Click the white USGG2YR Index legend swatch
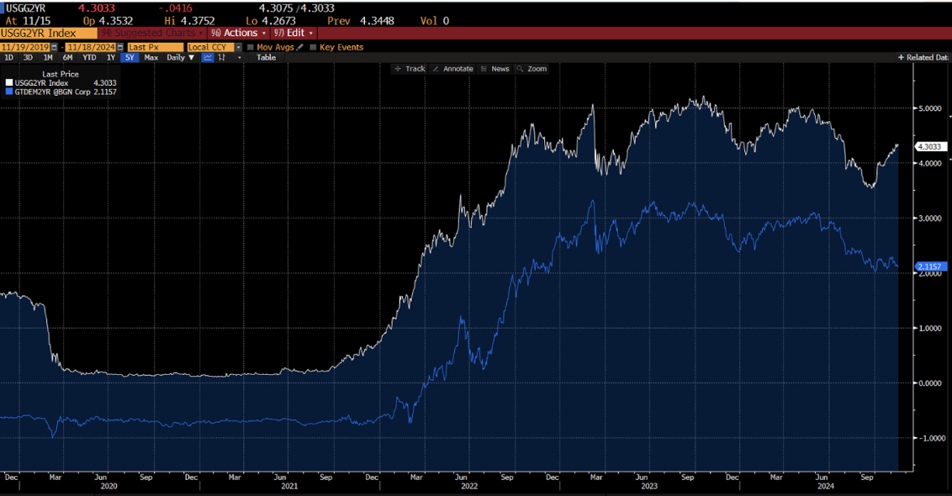 [x=9, y=82]
